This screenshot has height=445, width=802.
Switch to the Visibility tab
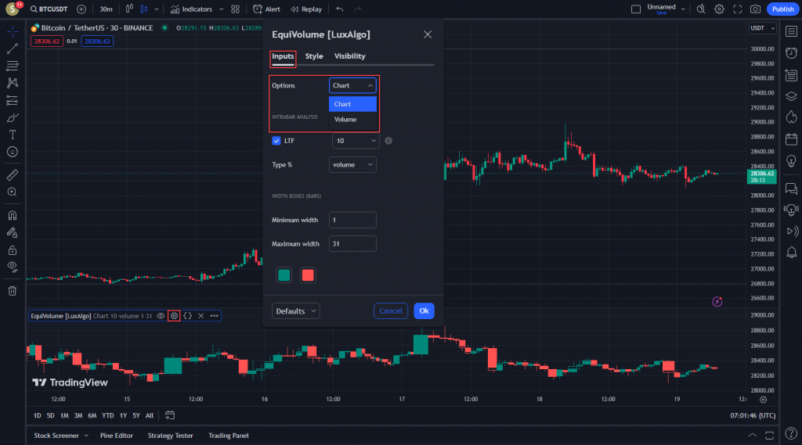(350, 56)
